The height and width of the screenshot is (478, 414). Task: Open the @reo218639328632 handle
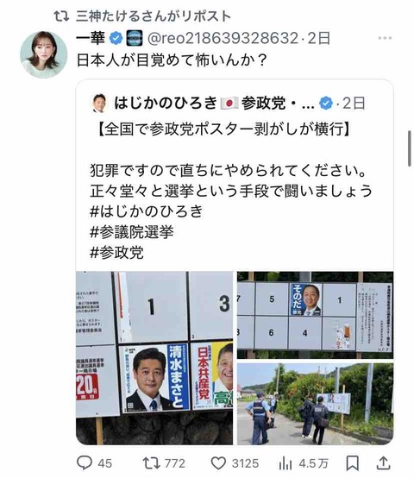click(223, 39)
